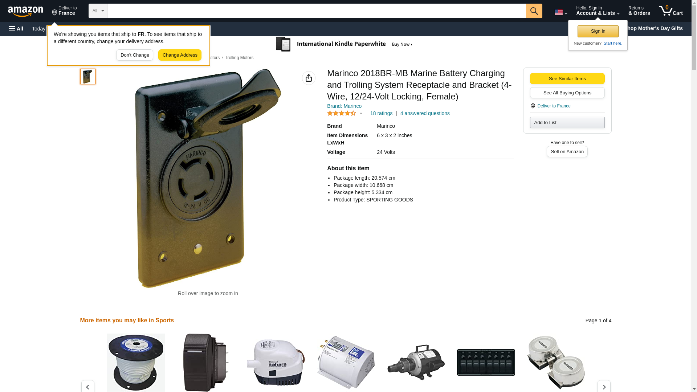Click the yellow Sign in button
The image size is (697, 392).
pos(598,31)
